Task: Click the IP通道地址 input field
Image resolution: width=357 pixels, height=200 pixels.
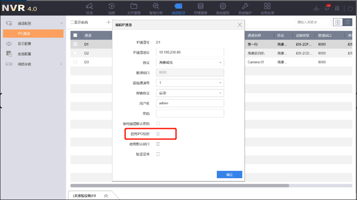Action: pyautogui.click(x=190, y=52)
